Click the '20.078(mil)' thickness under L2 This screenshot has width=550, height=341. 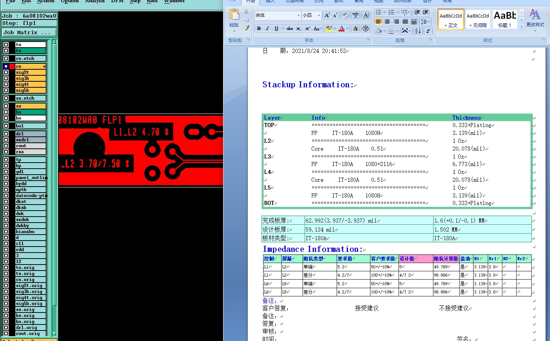click(x=469, y=149)
